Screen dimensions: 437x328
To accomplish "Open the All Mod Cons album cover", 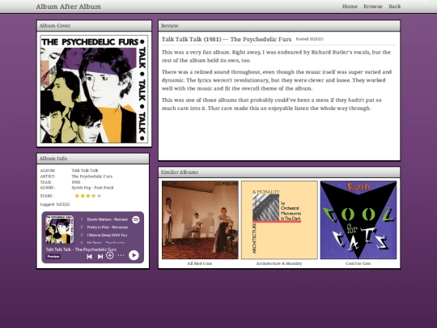I will click(x=200, y=220).
